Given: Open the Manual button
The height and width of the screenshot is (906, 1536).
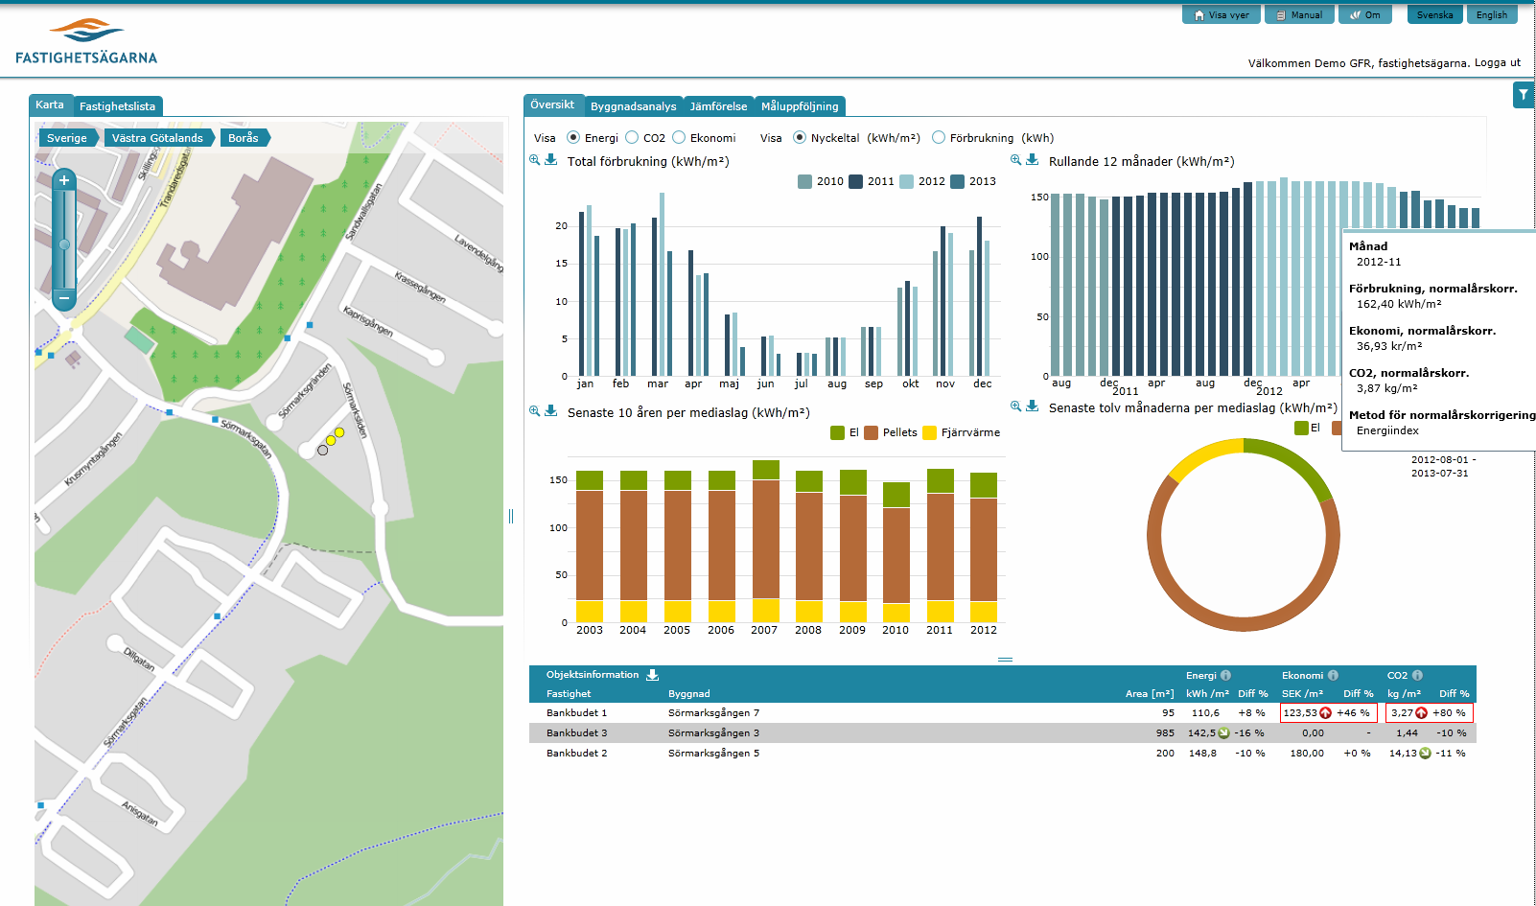Looking at the screenshot, I should coord(1299,15).
